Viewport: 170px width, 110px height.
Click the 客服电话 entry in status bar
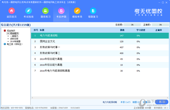click(x=36, y=108)
